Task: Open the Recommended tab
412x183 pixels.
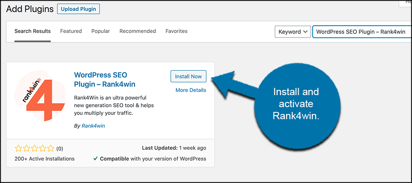Action: click(x=138, y=31)
